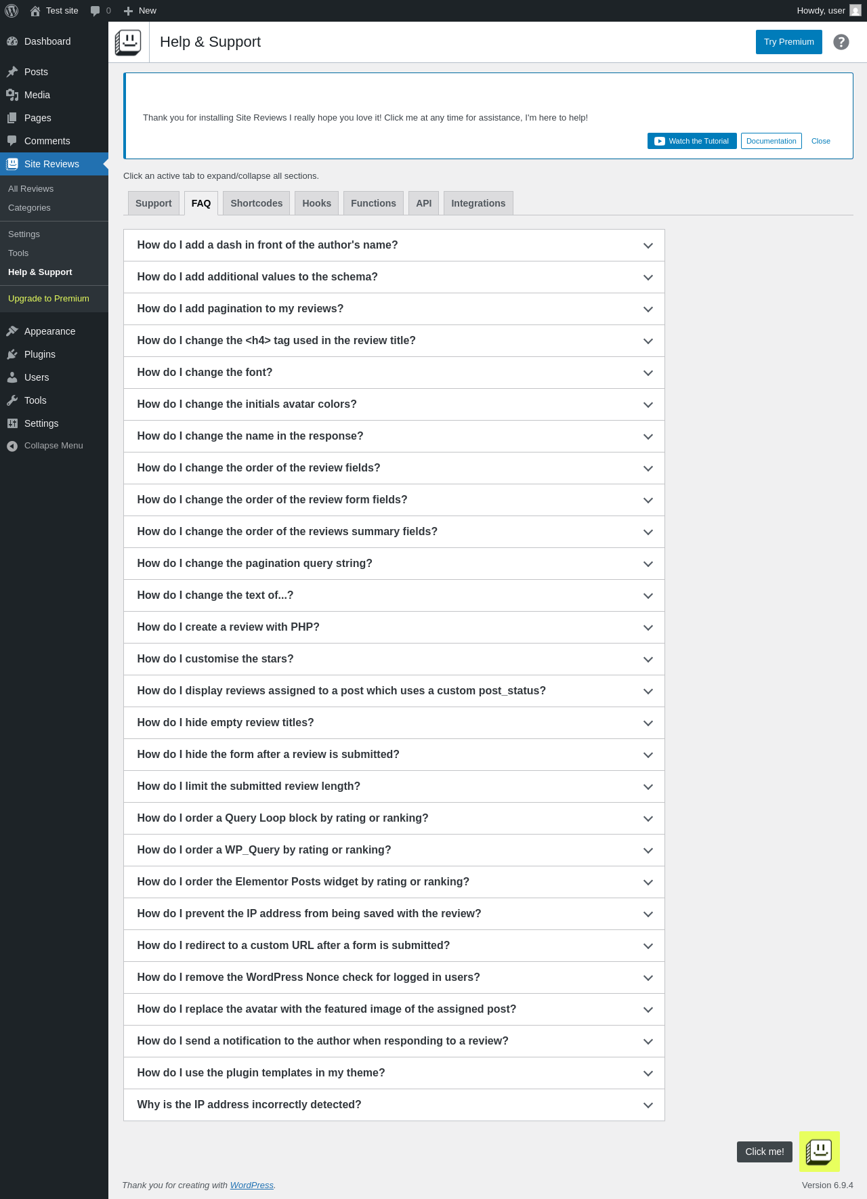Click the Plugins plug icon
Screen dimensions: 867x1199
pos(12,354)
